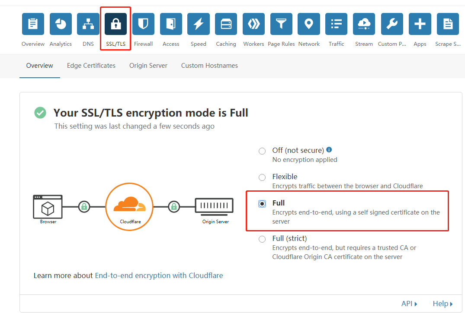Image resolution: width=465 pixels, height=313 pixels.
Task: Open the Scrape Shield document icon
Action: coord(448,24)
